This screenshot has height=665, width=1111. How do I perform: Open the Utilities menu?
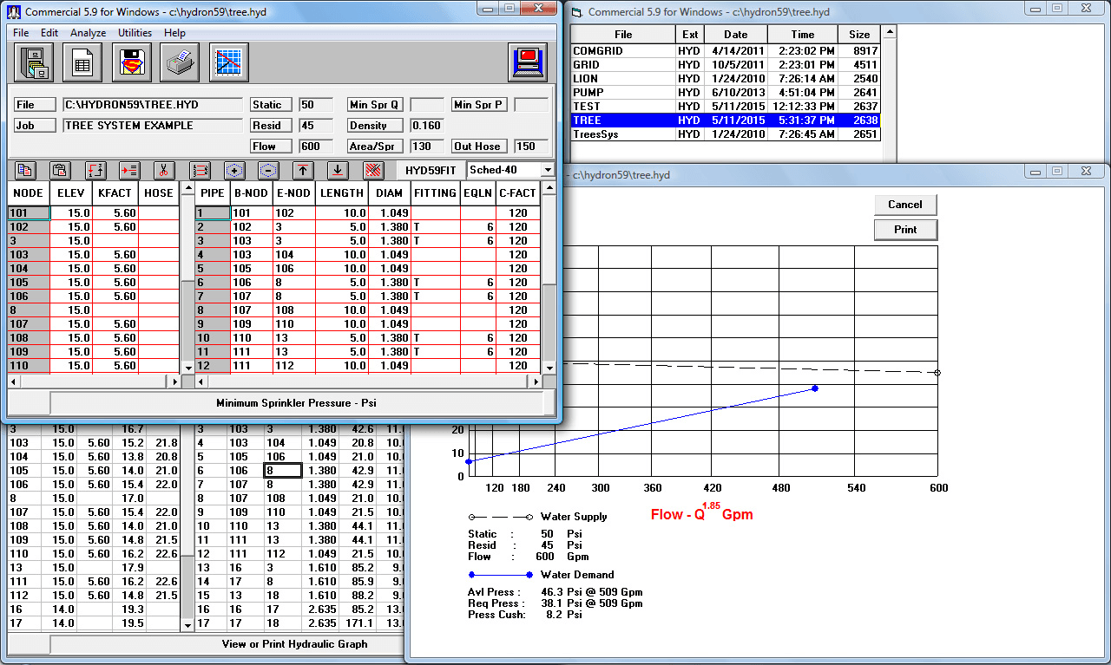point(134,32)
